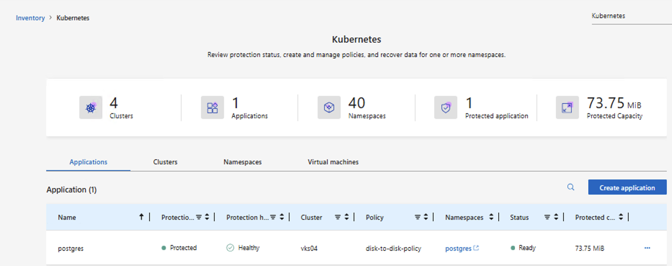The image size is (672, 266).
Task: Click the 40 Namespaces count
Action: coord(357,103)
